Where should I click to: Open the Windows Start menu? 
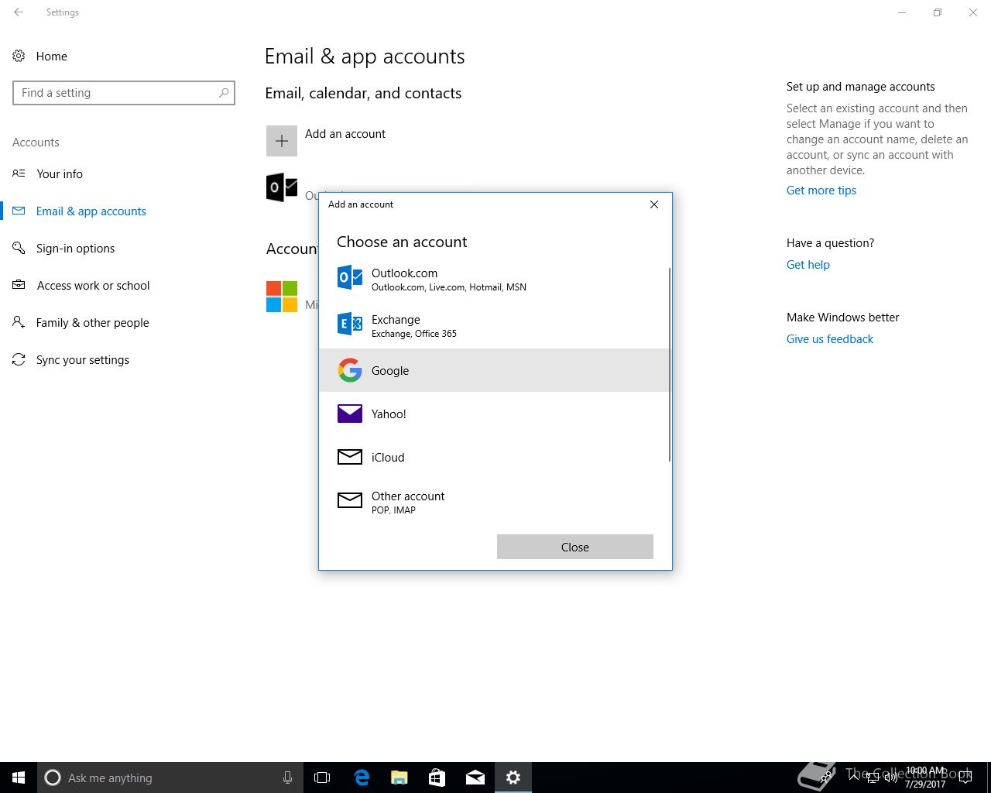19,778
